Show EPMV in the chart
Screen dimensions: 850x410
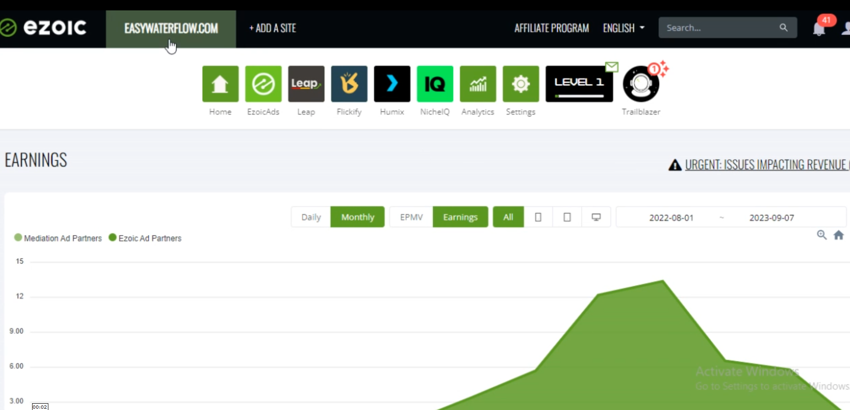(411, 217)
